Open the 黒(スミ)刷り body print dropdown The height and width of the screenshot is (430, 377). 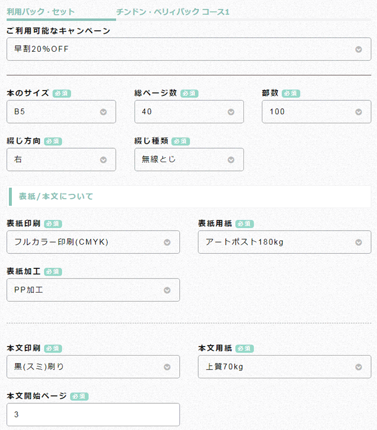[93, 367]
